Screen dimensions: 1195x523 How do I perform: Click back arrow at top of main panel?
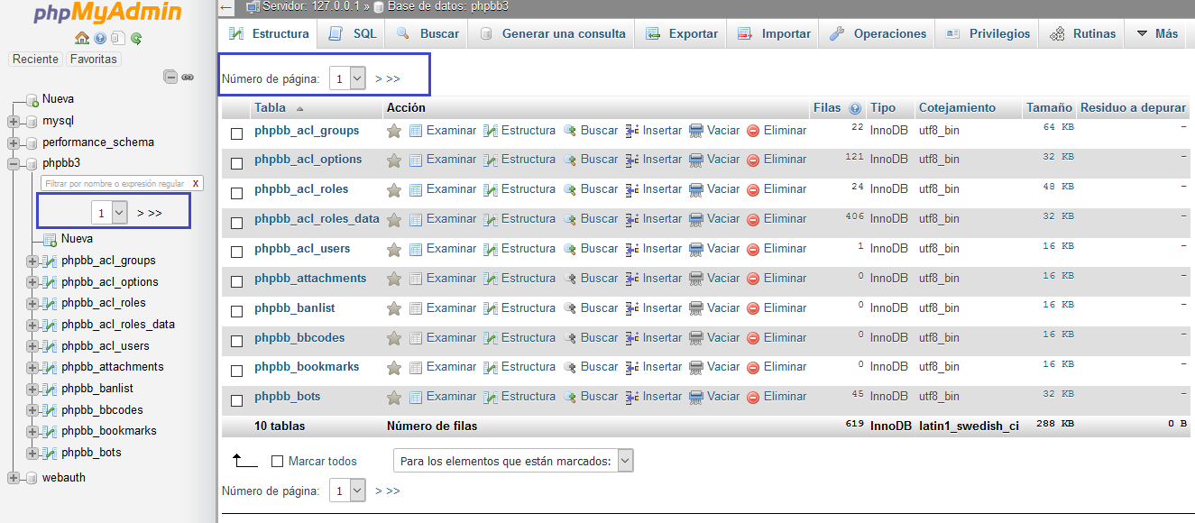(x=226, y=7)
